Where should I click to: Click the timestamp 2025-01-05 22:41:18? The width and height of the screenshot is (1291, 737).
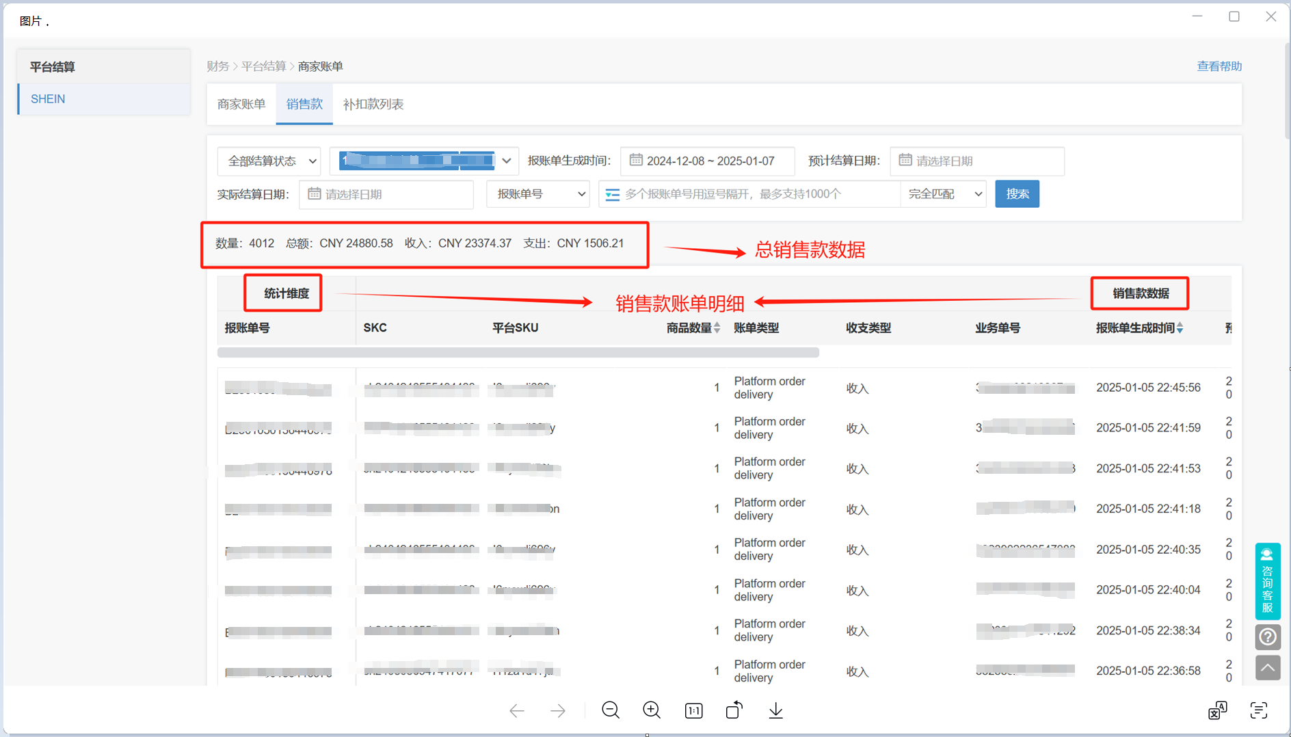1148,509
